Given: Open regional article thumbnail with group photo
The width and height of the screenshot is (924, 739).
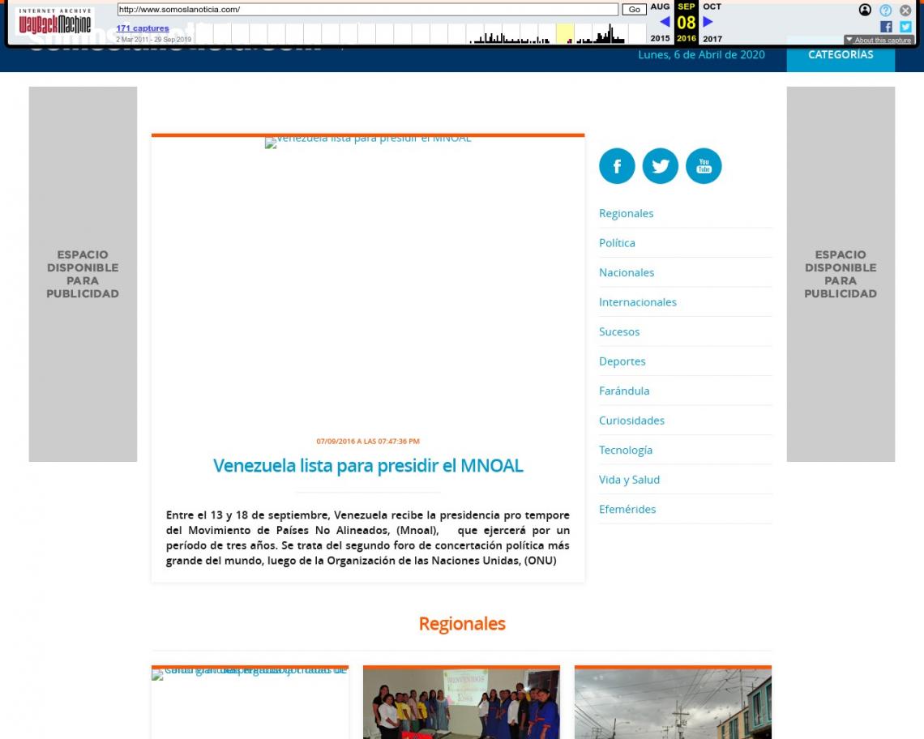Looking at the screenshot, I should tap(461, 703).
